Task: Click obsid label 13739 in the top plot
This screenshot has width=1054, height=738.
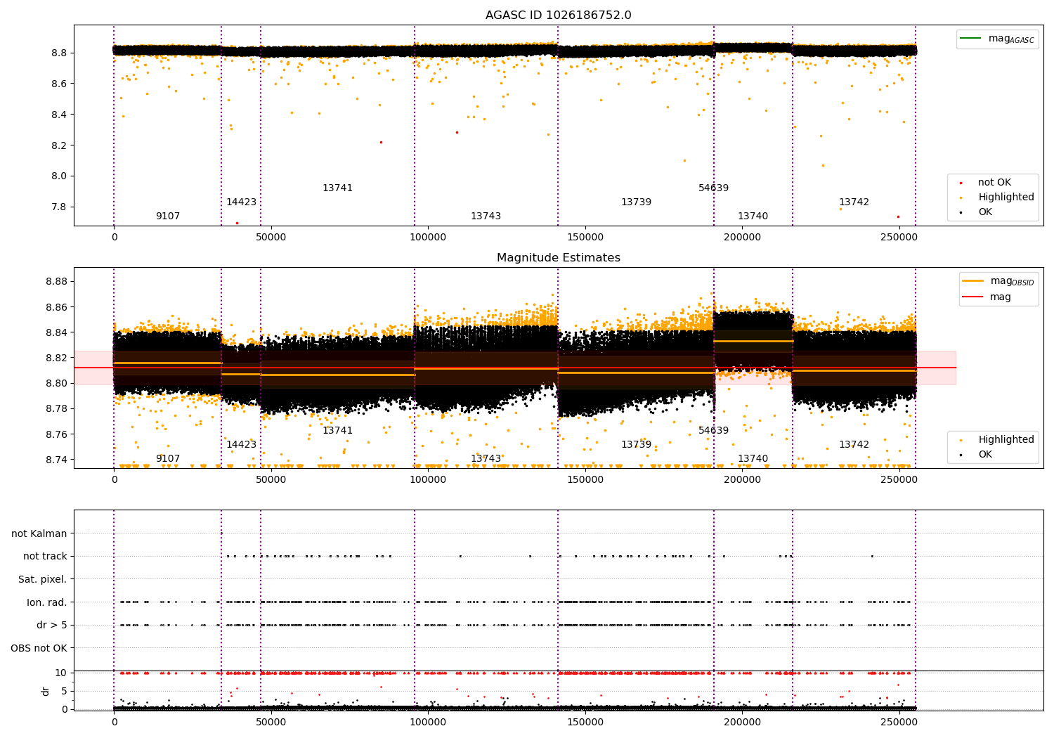Action: (x=636, y=202)
